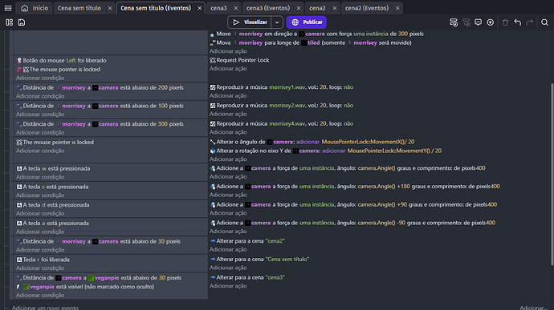Screen dimensions: 554x310
Task: Select force action with camera.Angle() +180
Action: pos(355,186)
